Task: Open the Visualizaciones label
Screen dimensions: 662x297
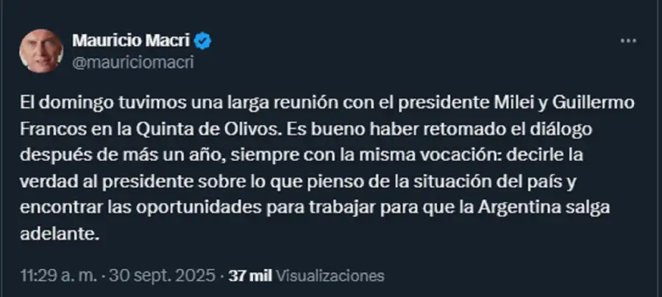Action: [328, 276]
